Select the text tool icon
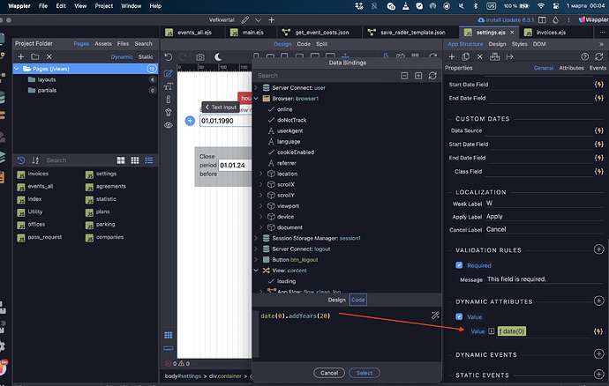The image size is (609, 386). (169, 86)
